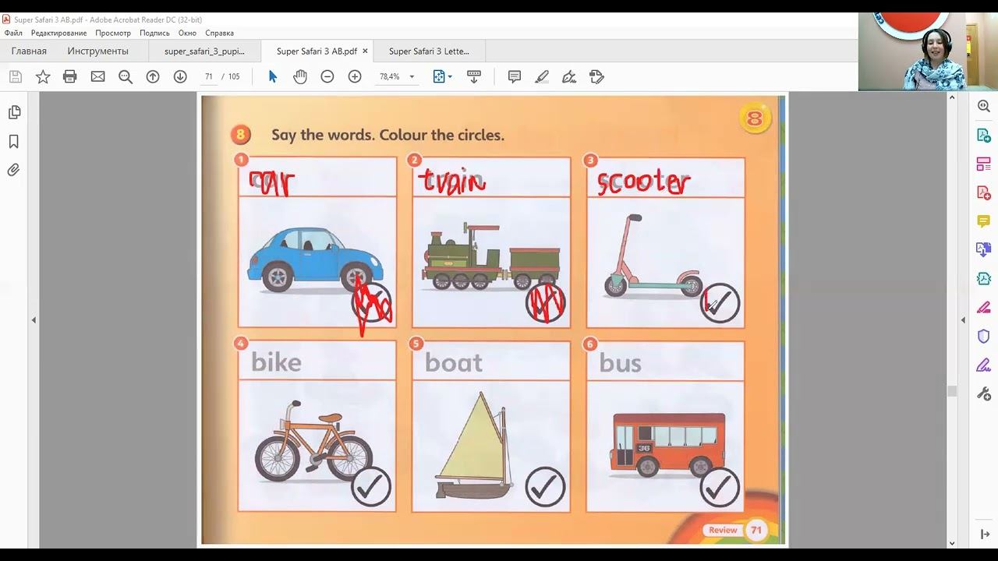This screenshot has width=998, height=561.
Task: Activate the Selection arrow tool
Action: click(273, 76)
